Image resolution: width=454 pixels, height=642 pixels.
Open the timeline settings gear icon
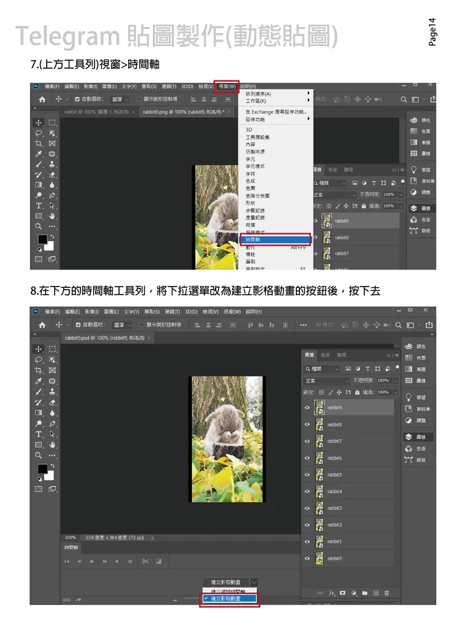[130, 562]
